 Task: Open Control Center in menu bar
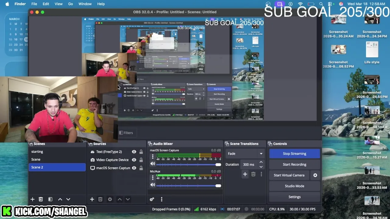[x=330, y=4]
